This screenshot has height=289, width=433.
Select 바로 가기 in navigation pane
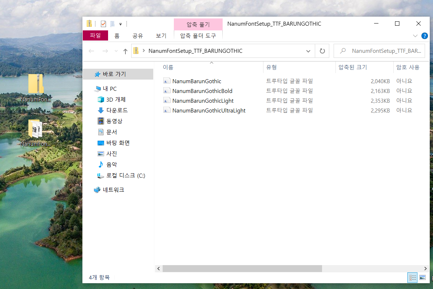point(118,74)
